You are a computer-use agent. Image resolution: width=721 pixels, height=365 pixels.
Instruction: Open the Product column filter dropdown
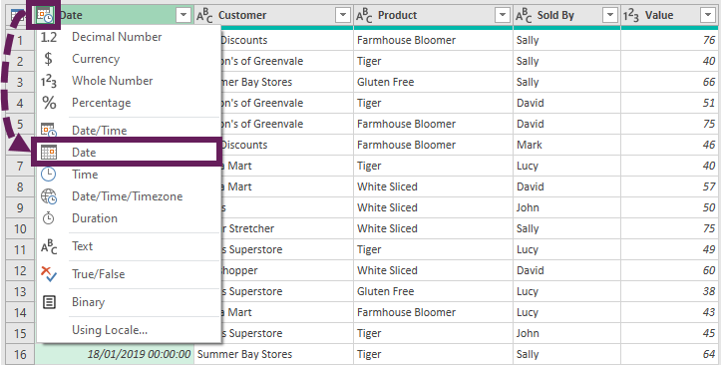coord(503,16)
